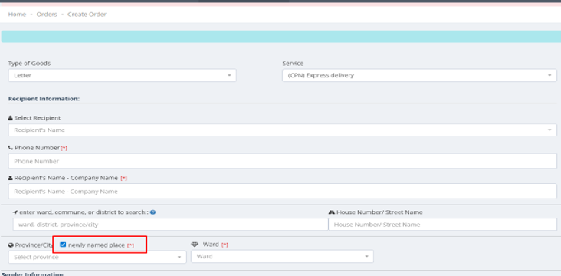Click the road icon beside House Number label
This screenshot has width=561, height=276.
[x=331, y=212]
